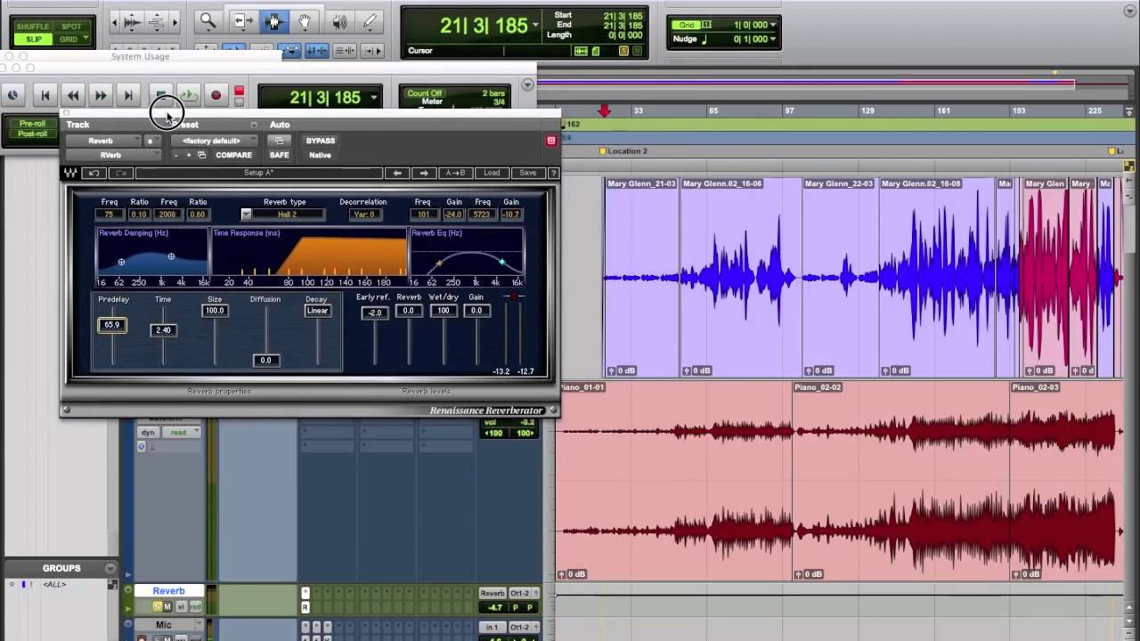Click Save in Waves toolbar

527,173
